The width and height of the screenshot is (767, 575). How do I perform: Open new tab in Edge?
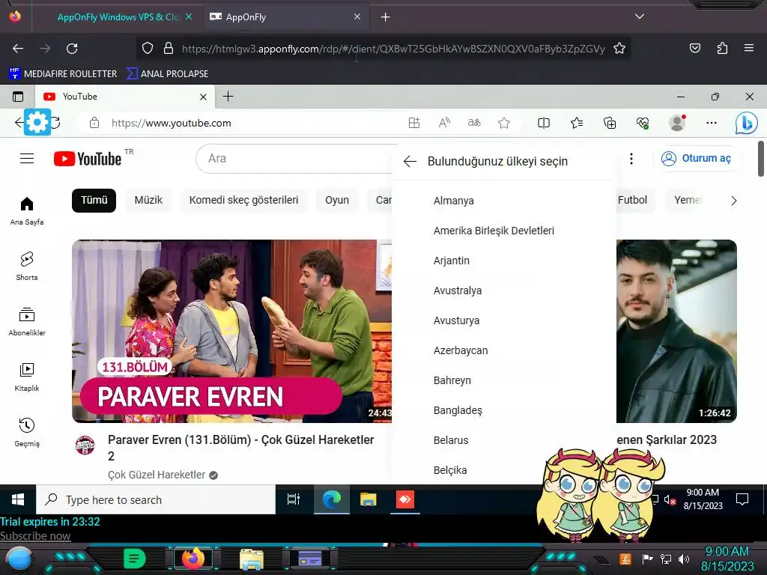pyautogui.click(x=228, y=97)
